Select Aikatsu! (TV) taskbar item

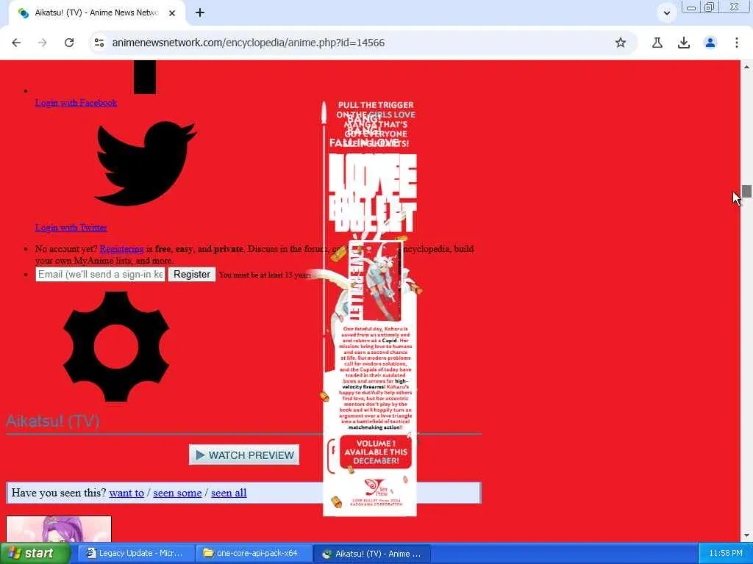pyautogui.click(x=371, y=554)
